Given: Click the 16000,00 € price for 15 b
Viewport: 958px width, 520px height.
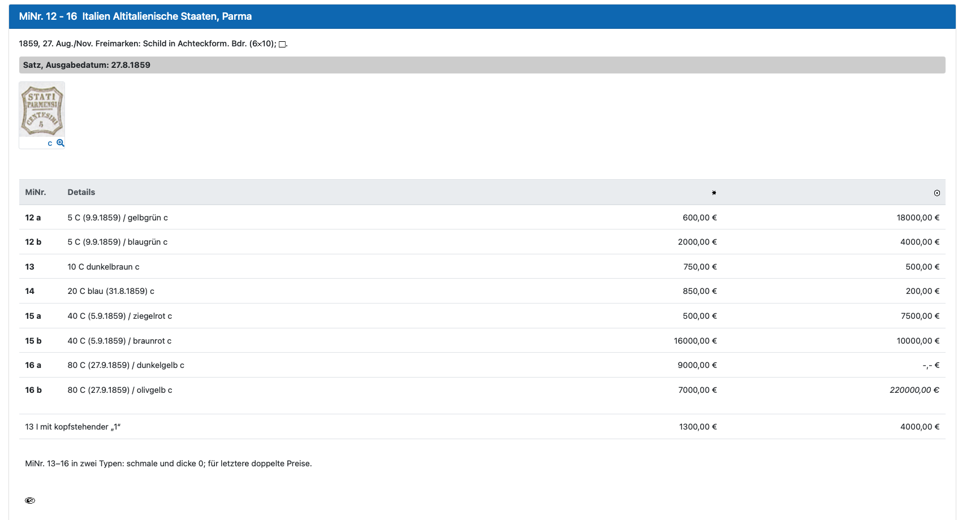Looking at the screenshot, I should [695, 341].
